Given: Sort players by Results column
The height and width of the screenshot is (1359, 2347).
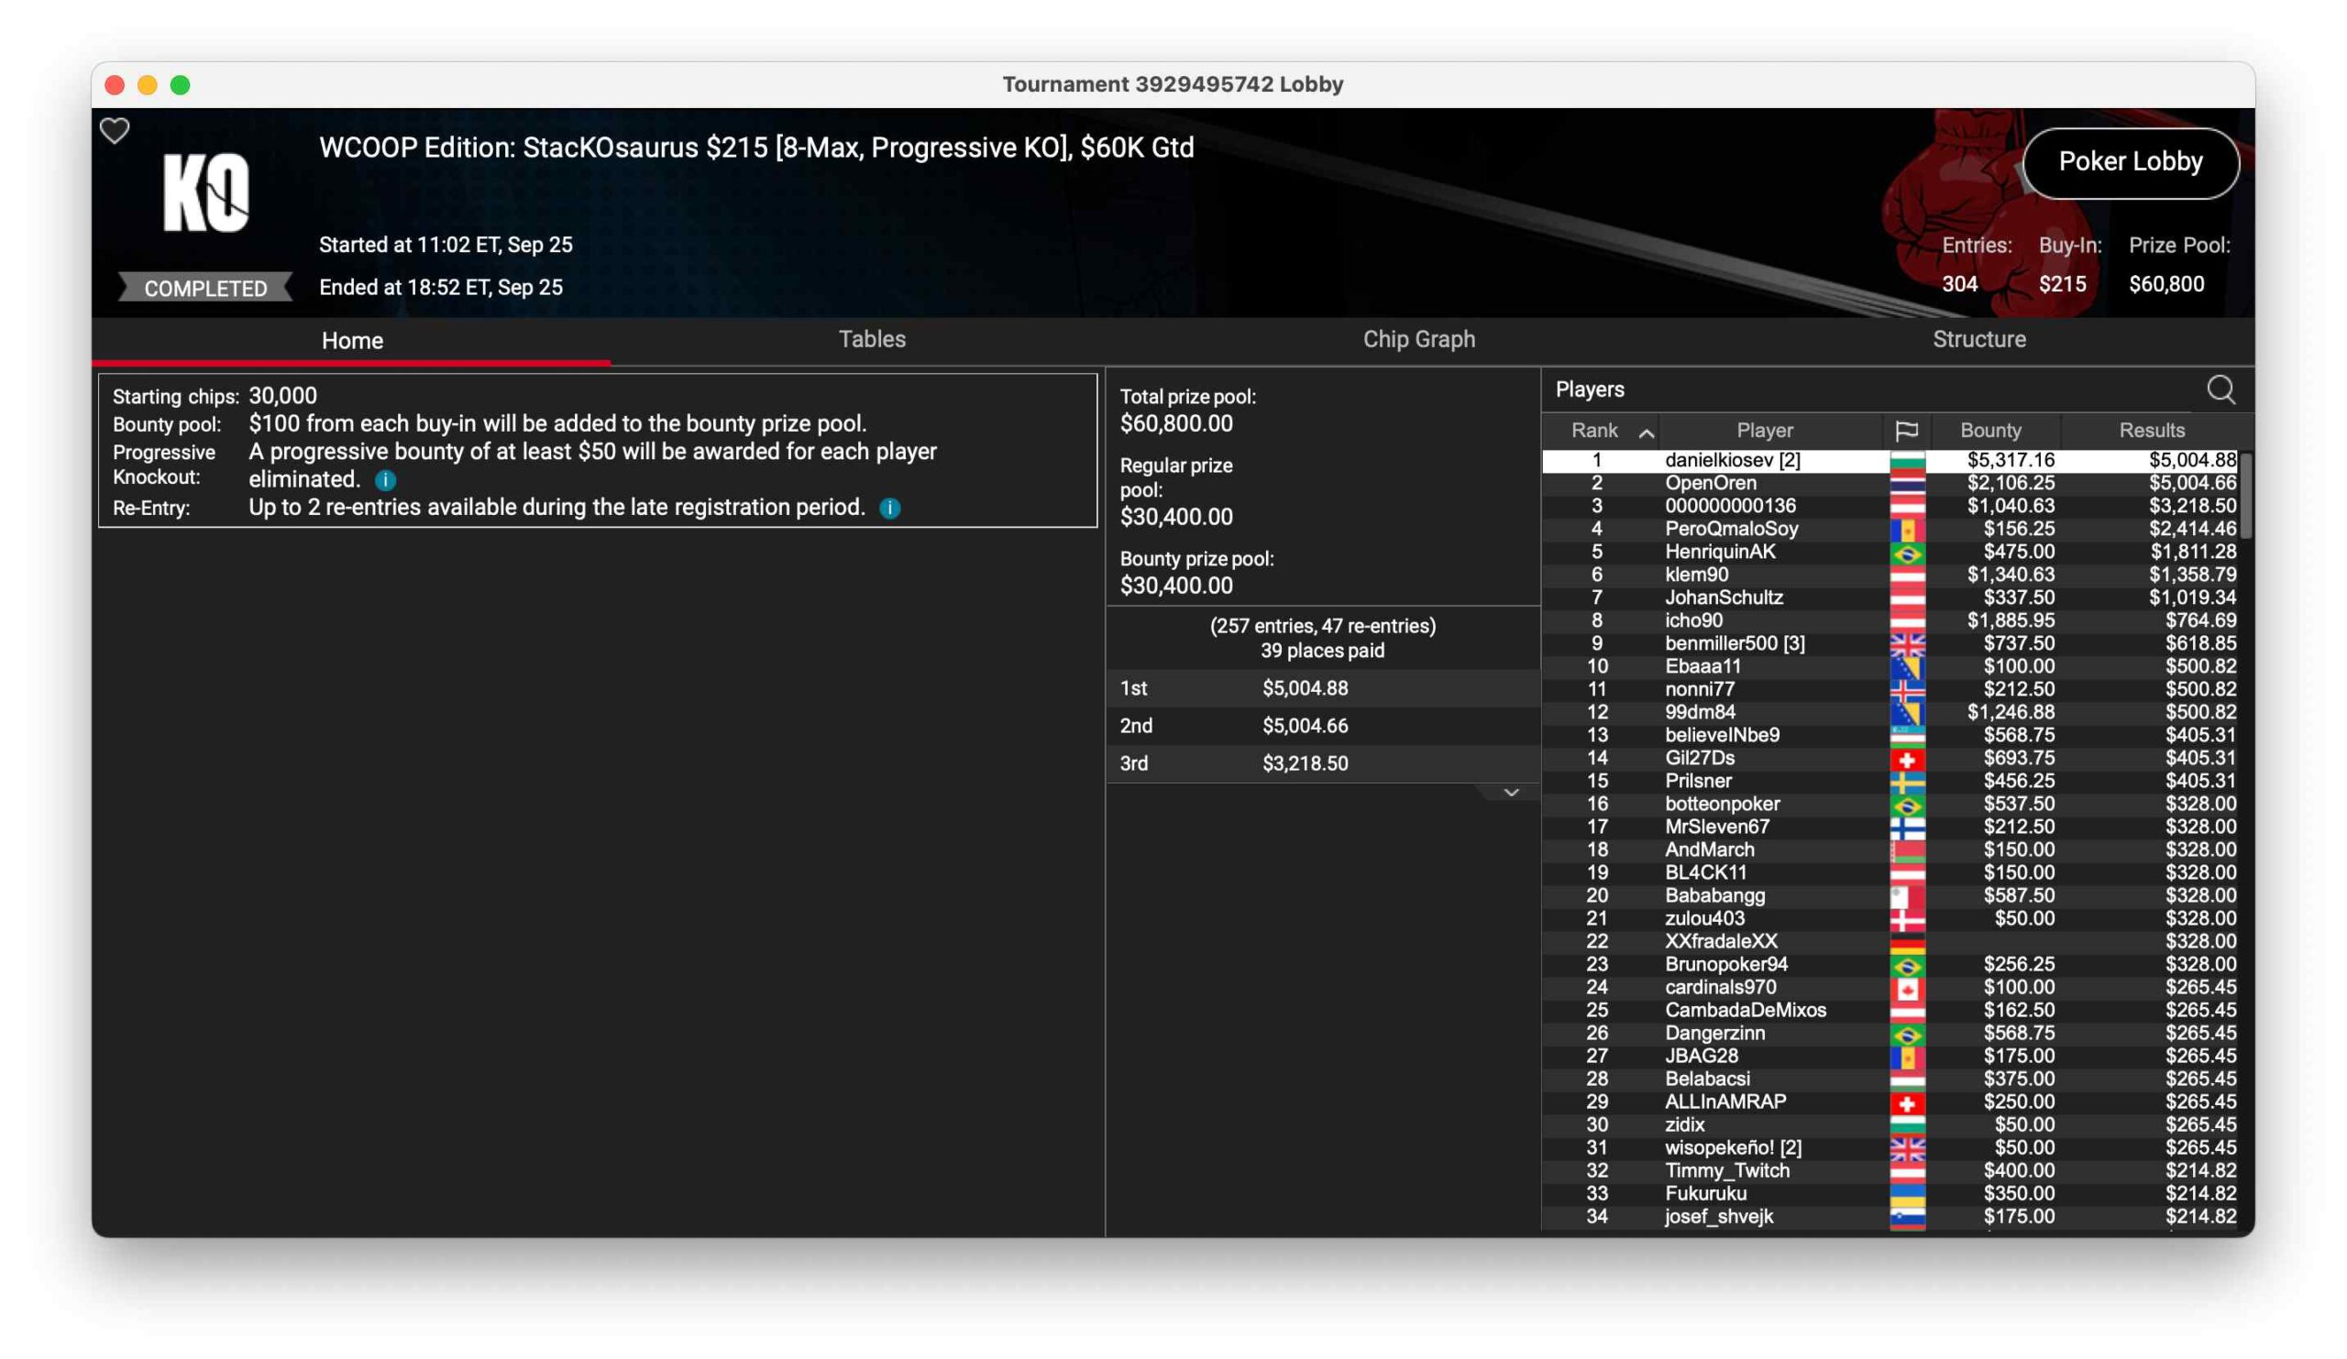Looking at the screenshot, I should coord(2152,430).
